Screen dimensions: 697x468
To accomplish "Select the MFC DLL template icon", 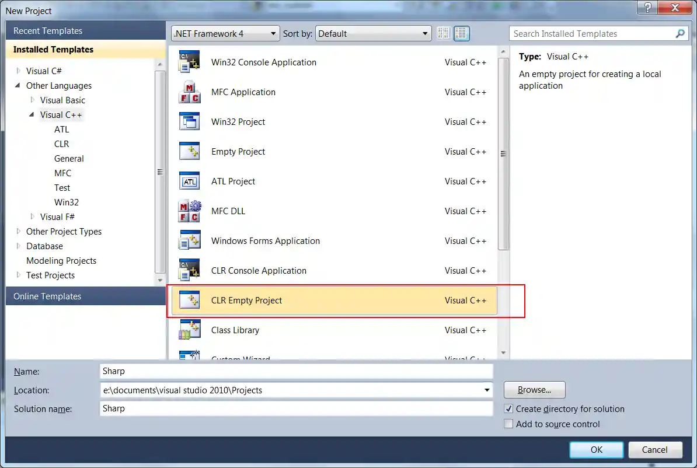I will click(189, 211).
